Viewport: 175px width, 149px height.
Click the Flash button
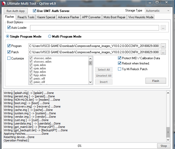[x=156, y=81]
